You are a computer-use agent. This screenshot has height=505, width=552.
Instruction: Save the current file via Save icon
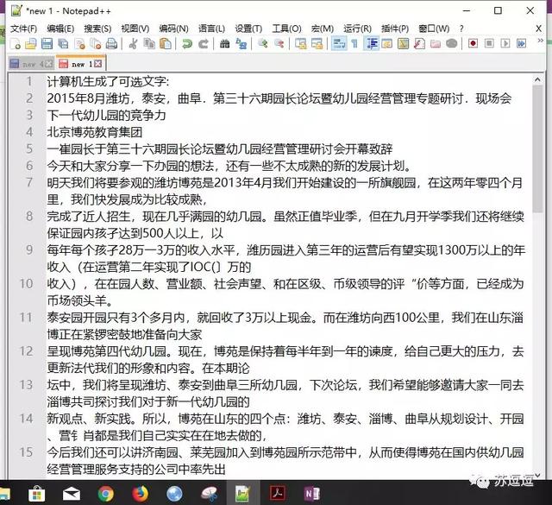tap(47, 44)
